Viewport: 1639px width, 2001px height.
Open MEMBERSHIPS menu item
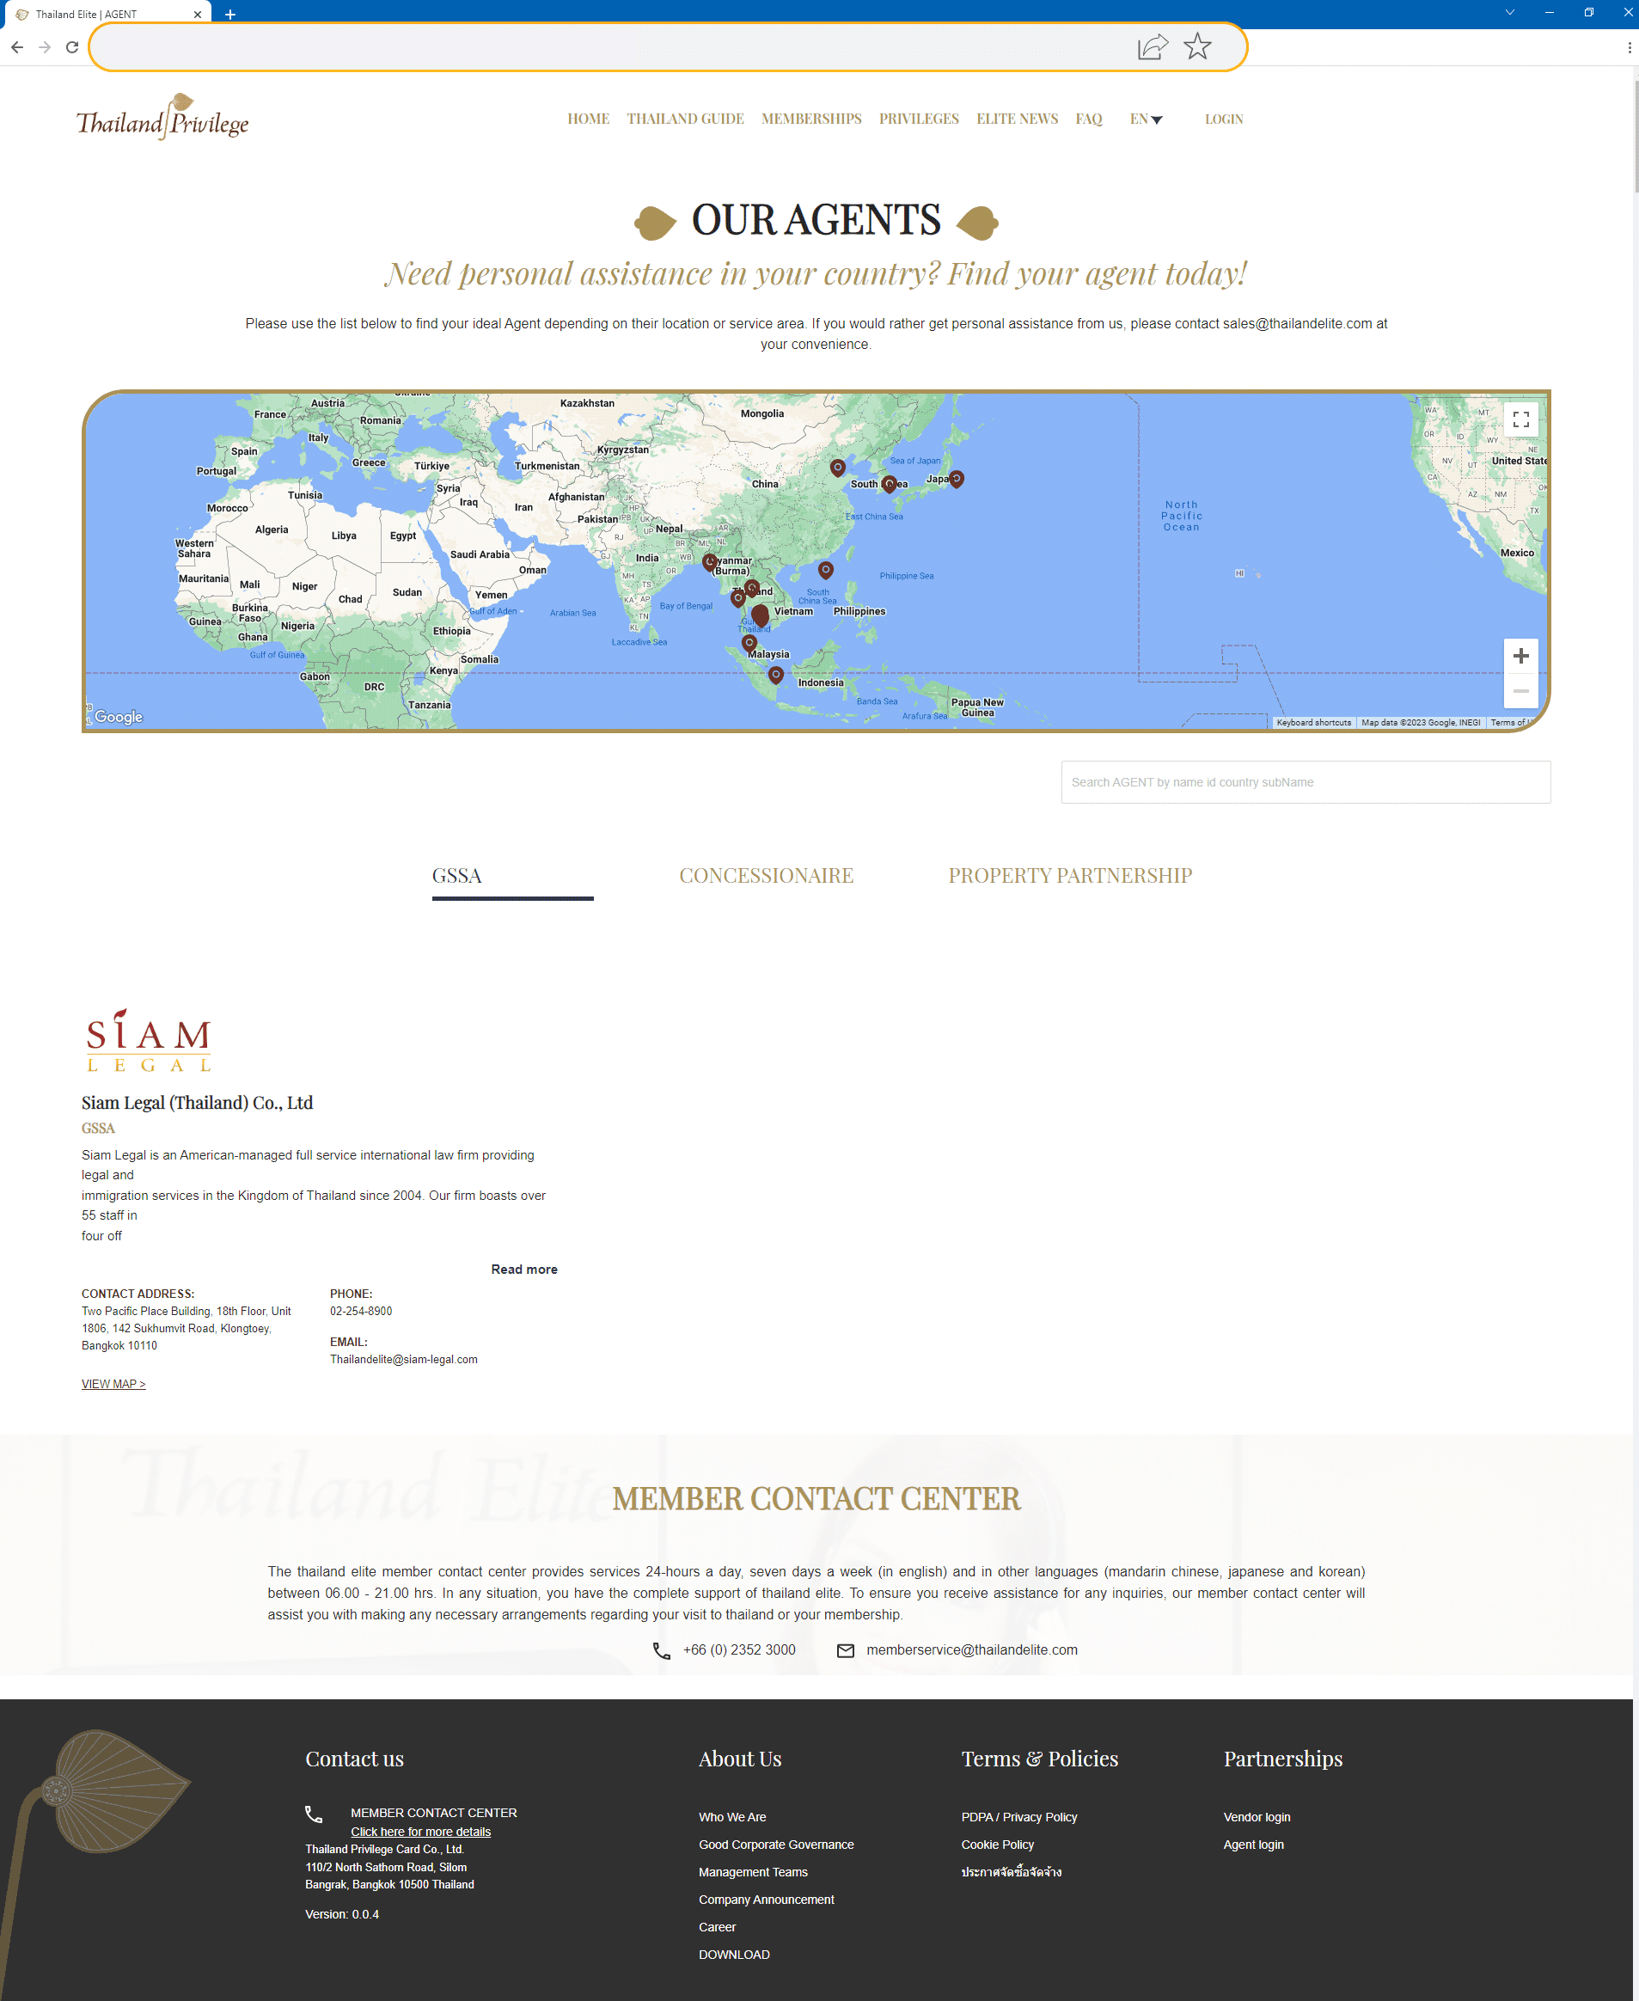[811, 119]
